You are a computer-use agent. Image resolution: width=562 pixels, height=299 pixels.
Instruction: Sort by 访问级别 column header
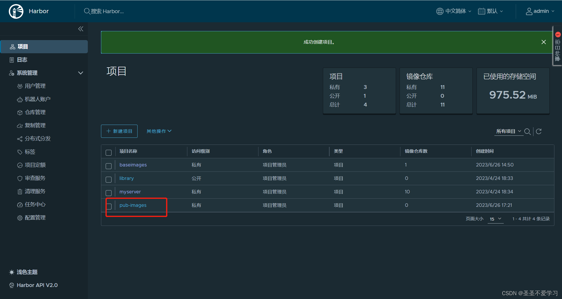tap(201, 151)
